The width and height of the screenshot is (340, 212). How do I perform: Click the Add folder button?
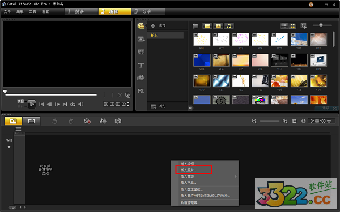click(159, 25)
